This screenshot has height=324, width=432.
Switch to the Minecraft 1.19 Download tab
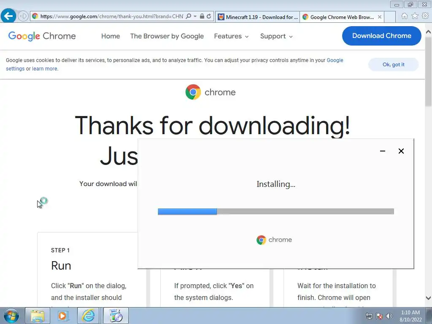pos(258,17)
